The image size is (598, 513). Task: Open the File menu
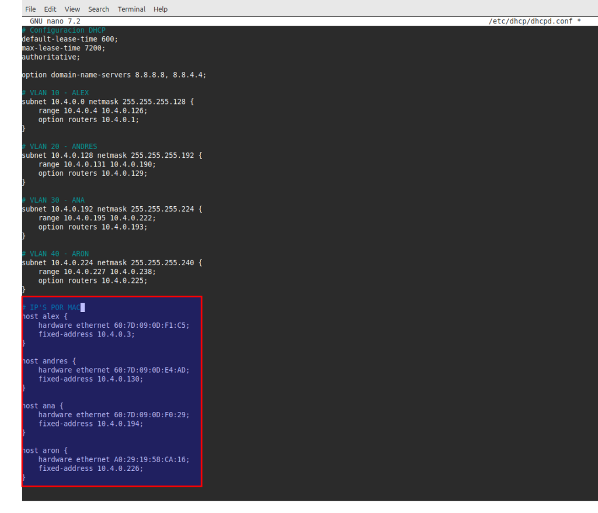coord(30,9)
